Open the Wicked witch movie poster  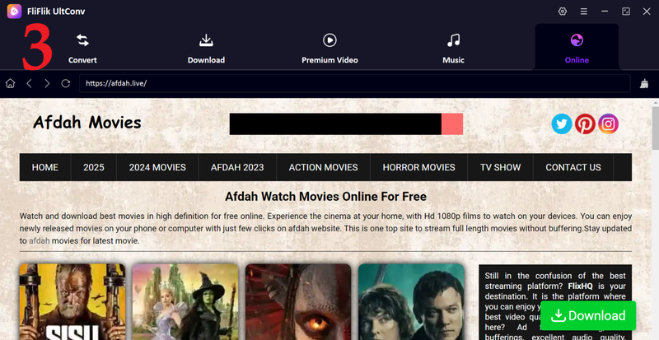pyautogui.click(x=185, y=302)
